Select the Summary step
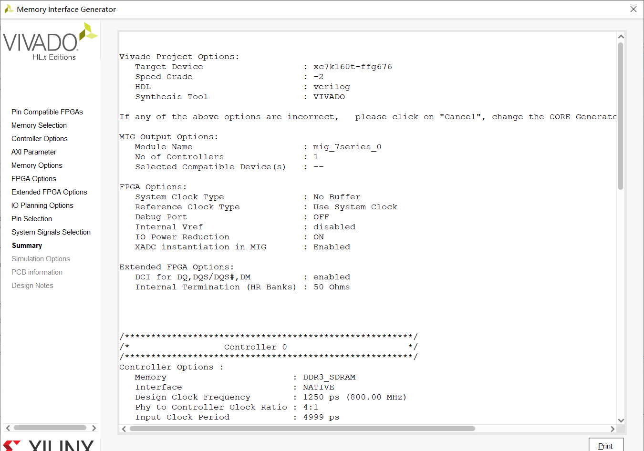Screen dimensions: 644x451 pos(27,245)
